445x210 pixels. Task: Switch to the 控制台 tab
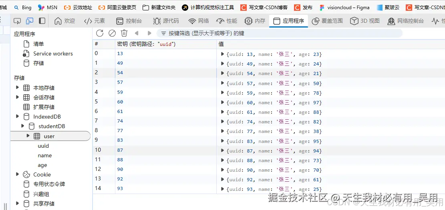coord(129,21)
